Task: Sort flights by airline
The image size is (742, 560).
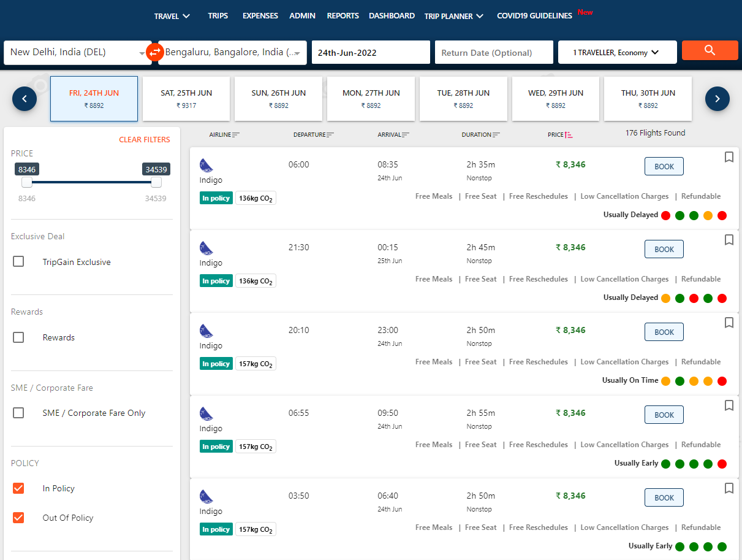Action: (224, 134)
